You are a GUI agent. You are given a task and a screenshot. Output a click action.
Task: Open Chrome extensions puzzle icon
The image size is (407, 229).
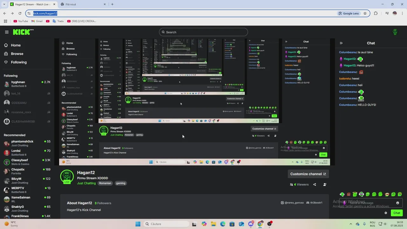click(376, 13)
